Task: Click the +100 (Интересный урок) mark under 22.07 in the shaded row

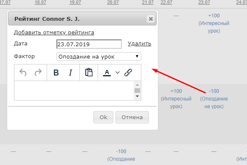Action: 176,99
